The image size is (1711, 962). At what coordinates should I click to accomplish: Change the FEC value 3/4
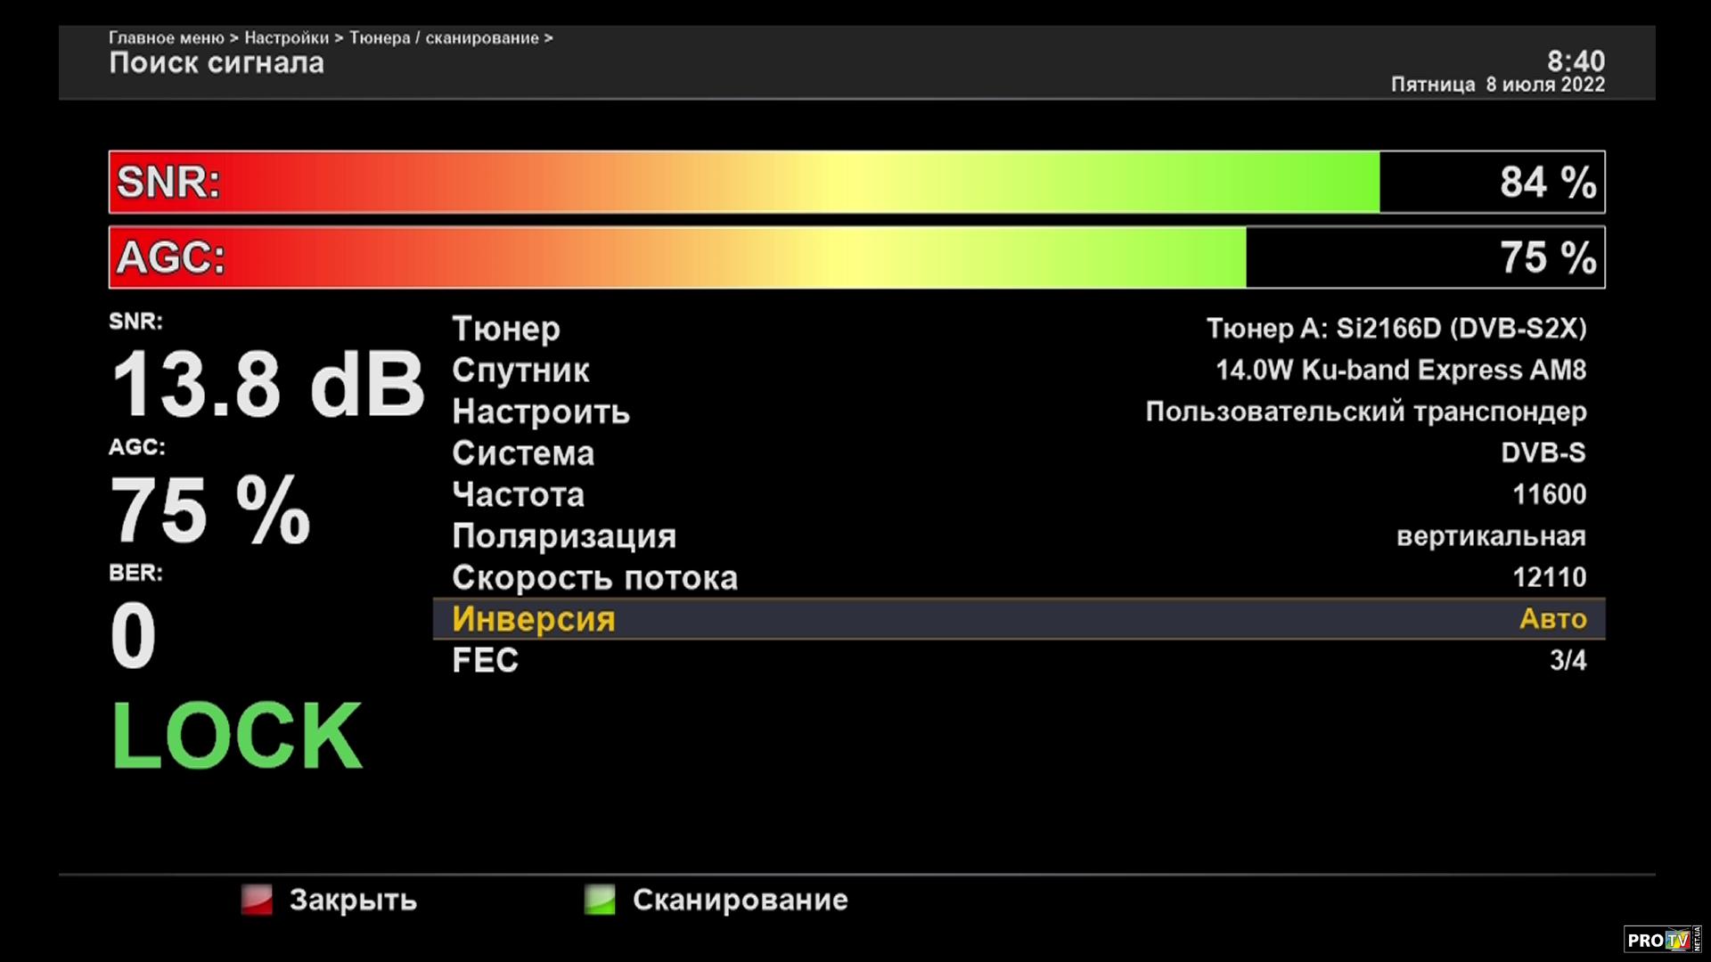[1568, 660]
